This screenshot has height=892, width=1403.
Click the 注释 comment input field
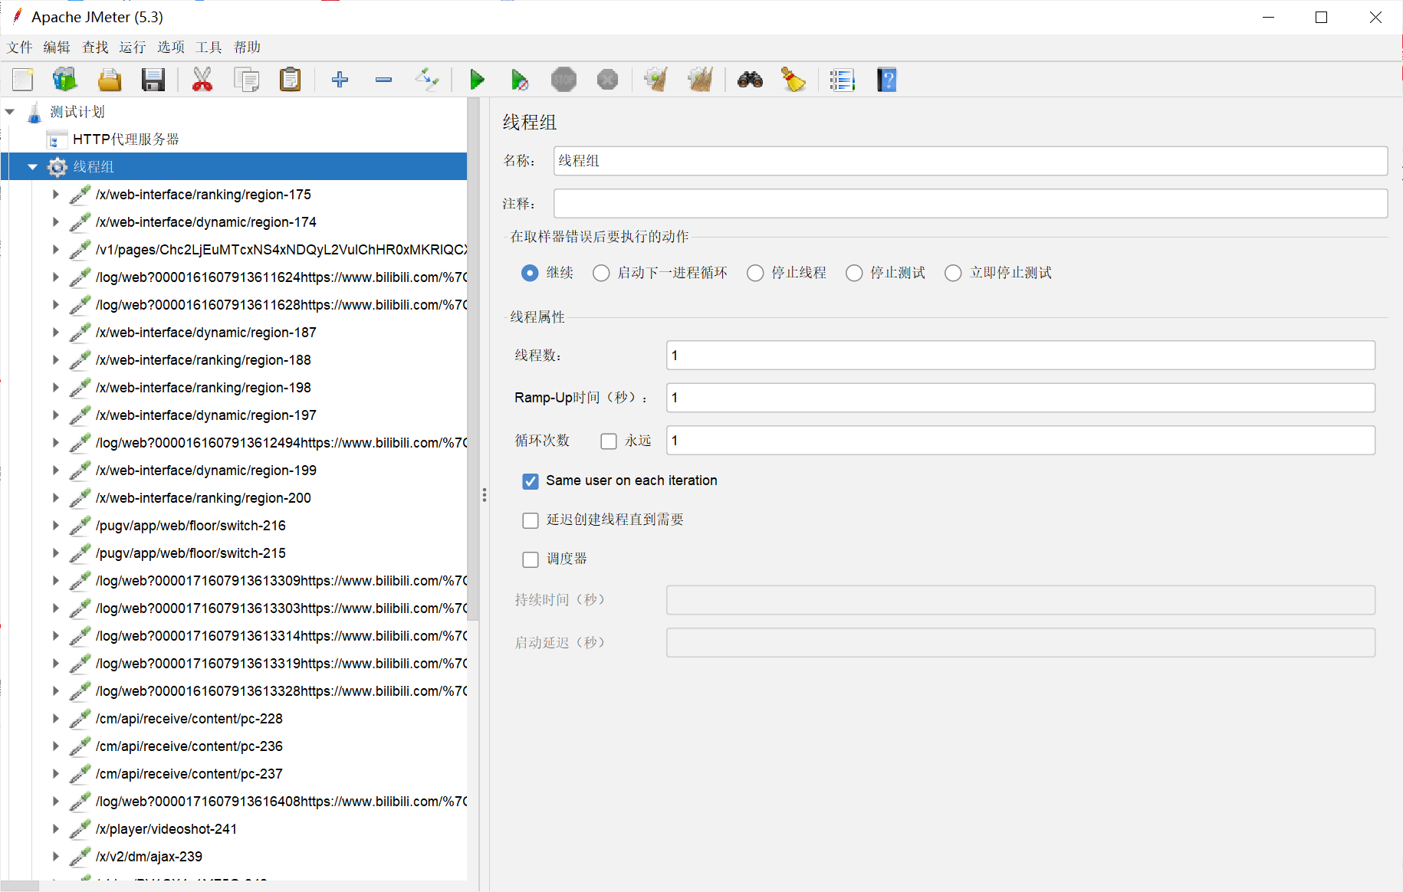click(970, 204)
